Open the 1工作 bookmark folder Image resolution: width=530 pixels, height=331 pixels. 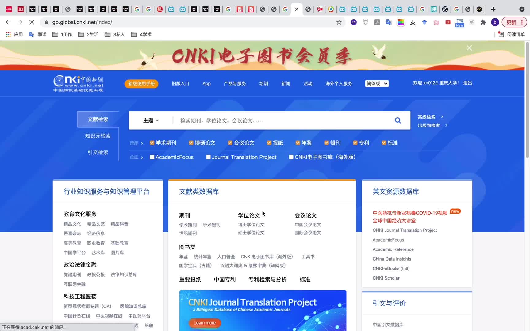coord(62,34)
